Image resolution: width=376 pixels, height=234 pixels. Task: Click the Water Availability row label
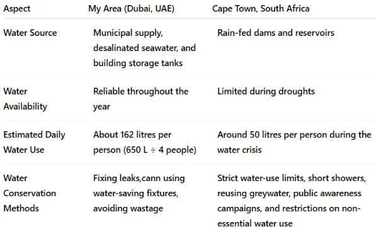pyautogui.click(x=25, y=99)
